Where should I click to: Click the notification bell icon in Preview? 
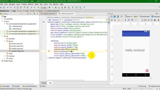click(x=158, y=20)
